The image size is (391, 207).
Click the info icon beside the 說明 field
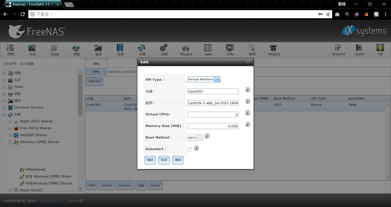point(247,101)
